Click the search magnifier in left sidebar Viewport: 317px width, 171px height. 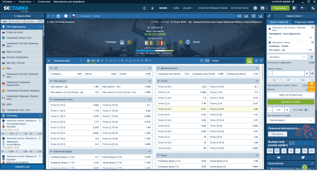point(41,21)
